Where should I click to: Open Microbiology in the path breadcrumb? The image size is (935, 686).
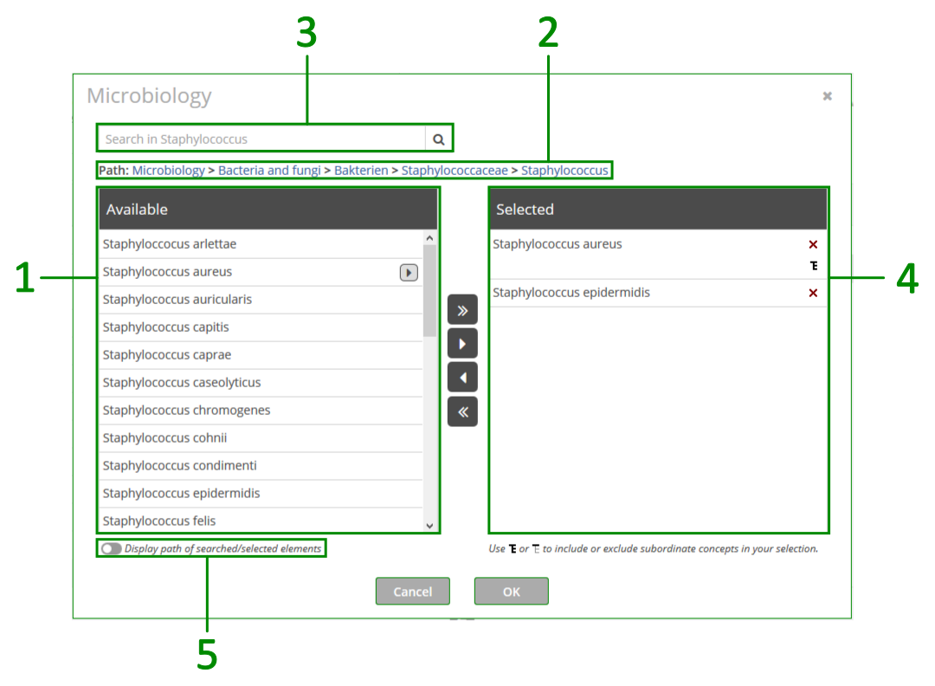(x=168, y=171)
